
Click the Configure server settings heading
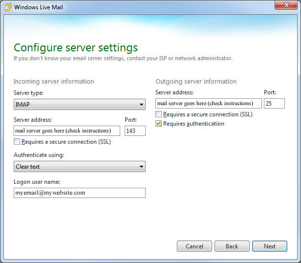click(x=76, y=47)
